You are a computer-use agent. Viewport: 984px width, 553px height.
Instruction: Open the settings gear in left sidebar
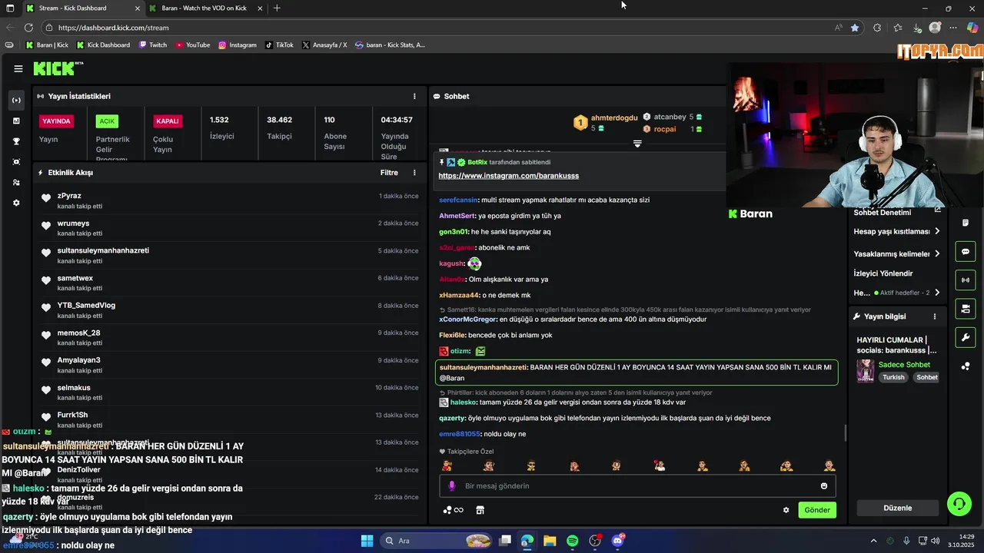point(17,203)
